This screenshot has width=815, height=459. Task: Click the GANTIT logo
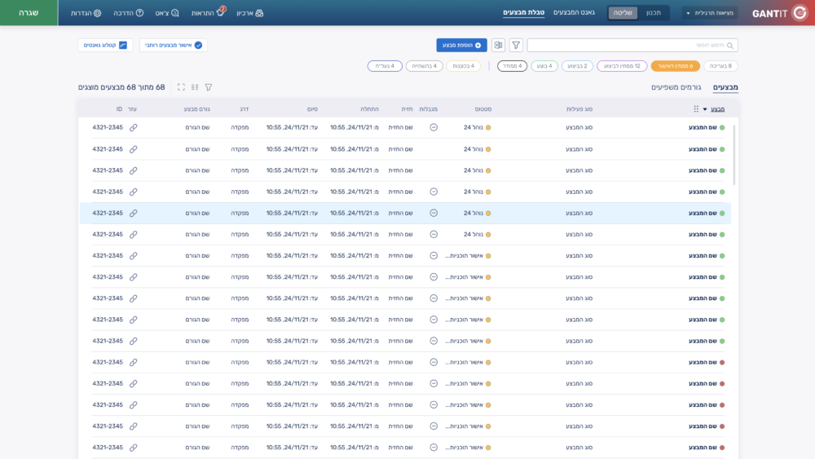pos(779,13)
